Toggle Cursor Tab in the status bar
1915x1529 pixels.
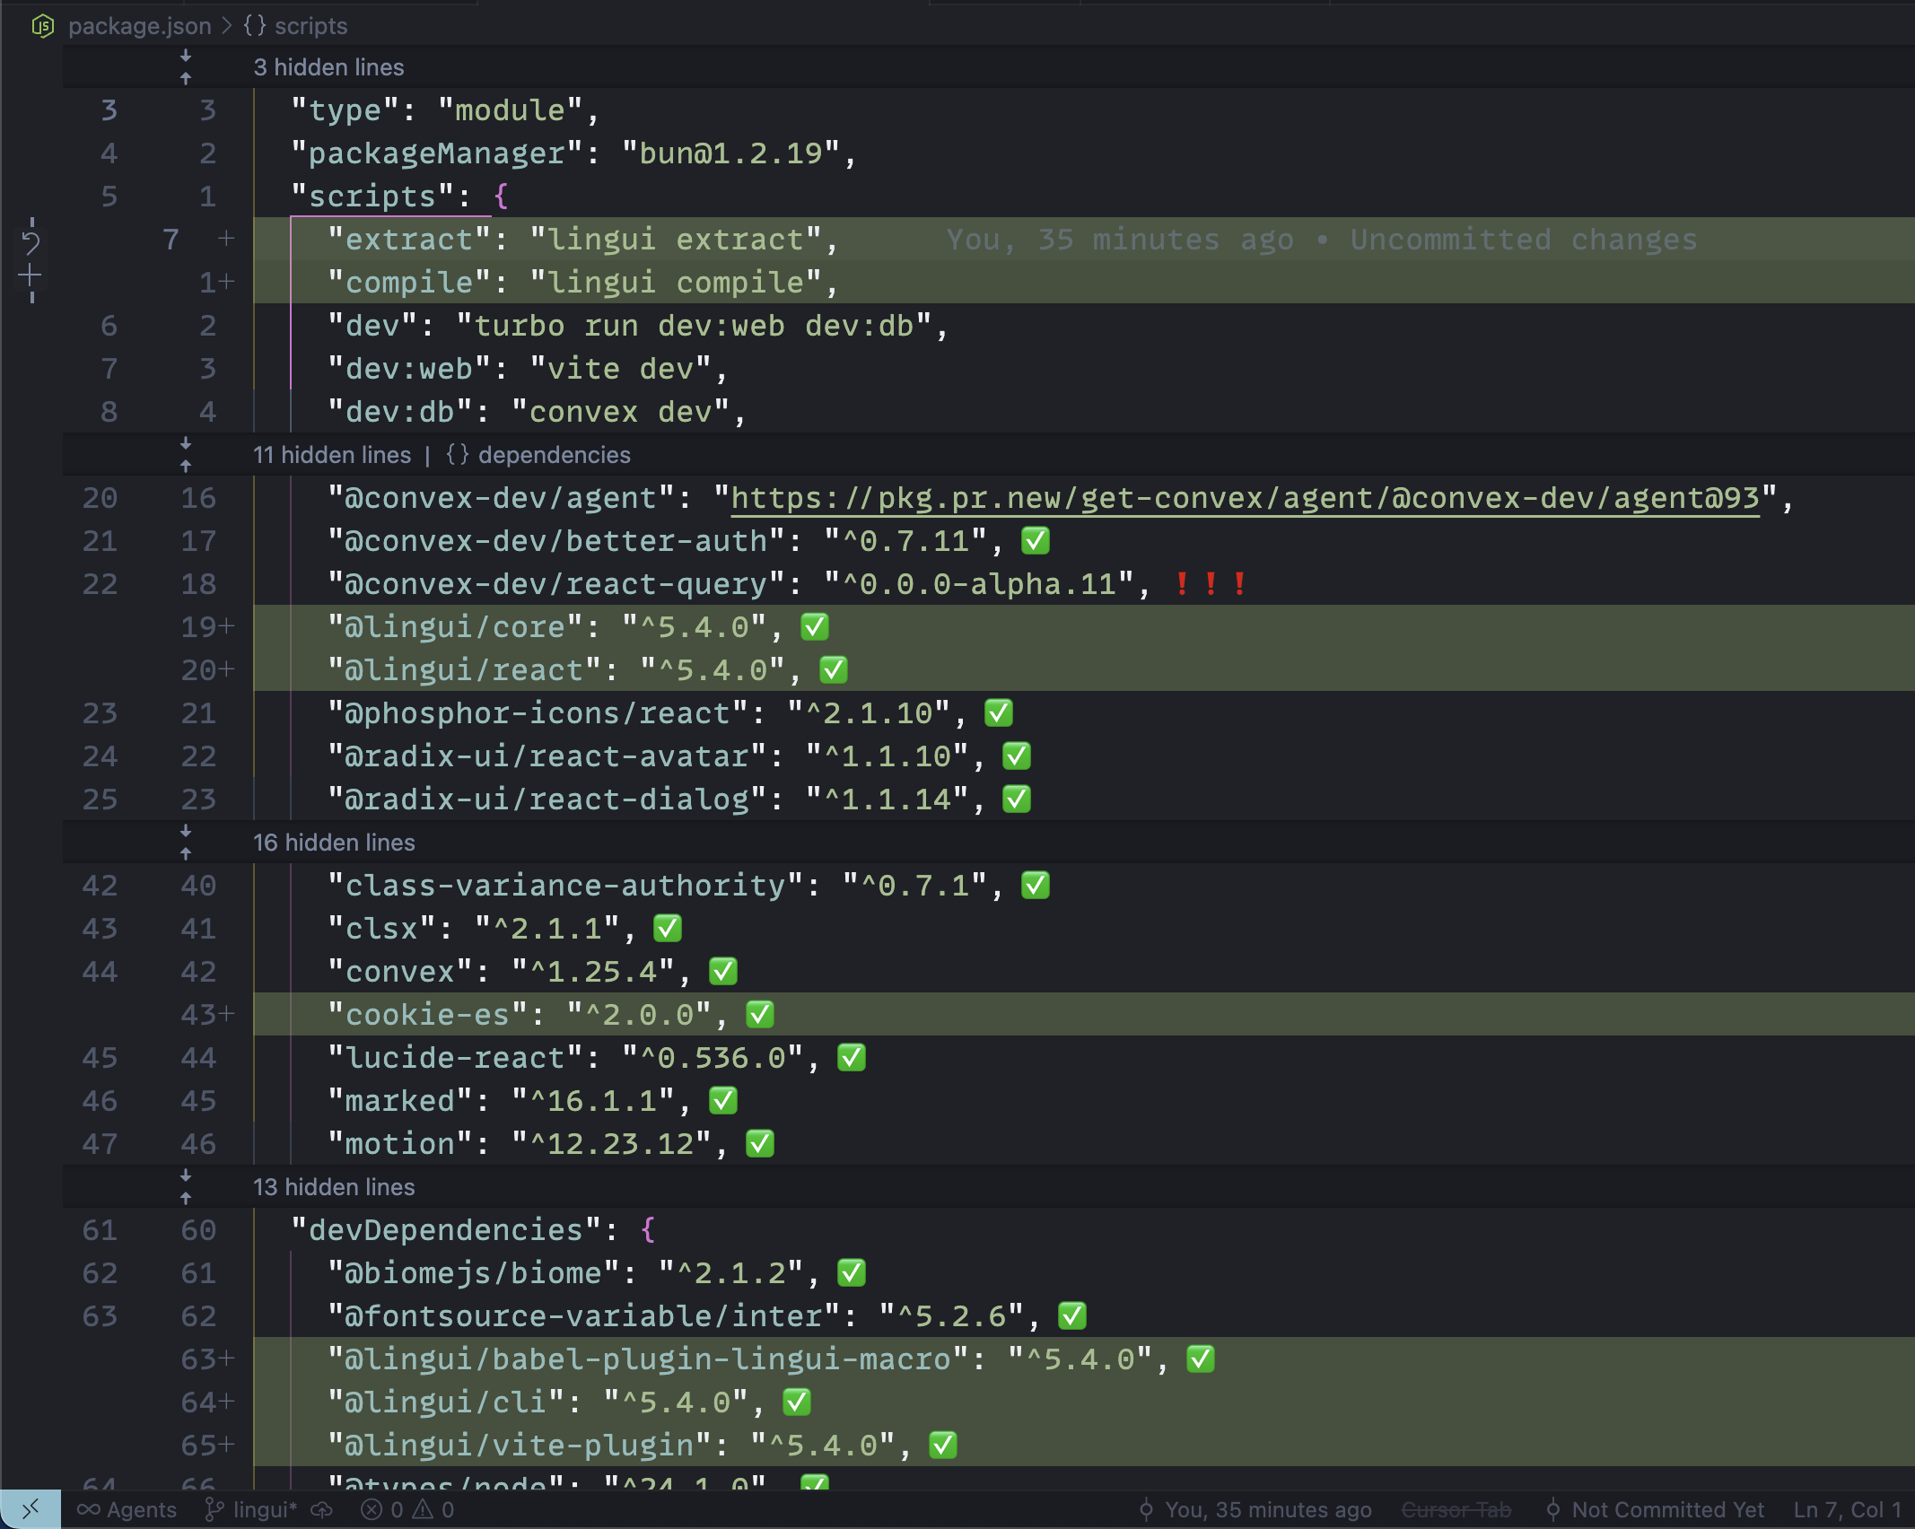tap(1456, 1510)
